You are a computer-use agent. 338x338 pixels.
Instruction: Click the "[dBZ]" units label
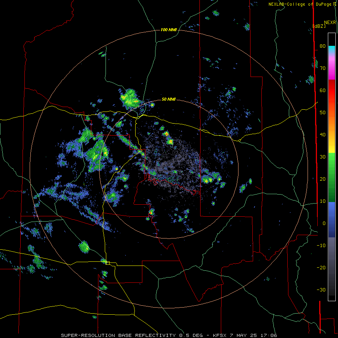pos(319,26)
